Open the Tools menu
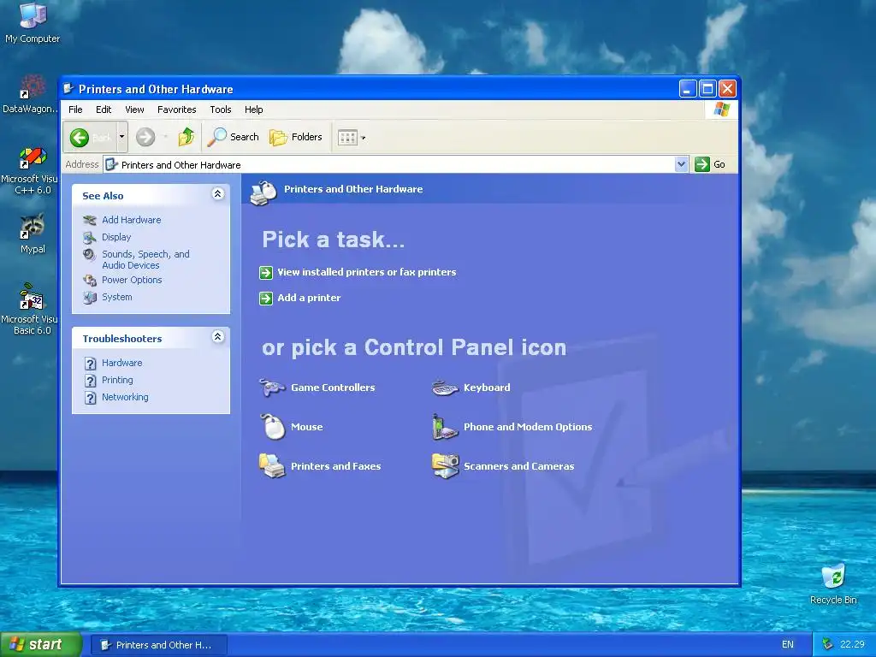Image resolution: width=876 pixels, height=657 pixels. point(221,109)
